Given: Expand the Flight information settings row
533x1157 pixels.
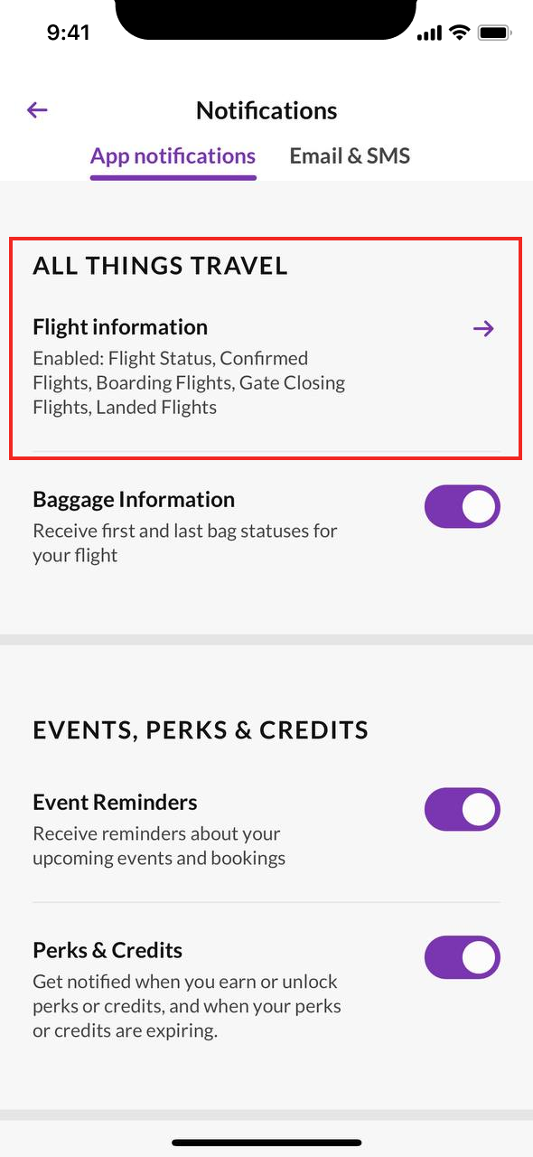Looking at the screenshot, I should pos(266,365).
